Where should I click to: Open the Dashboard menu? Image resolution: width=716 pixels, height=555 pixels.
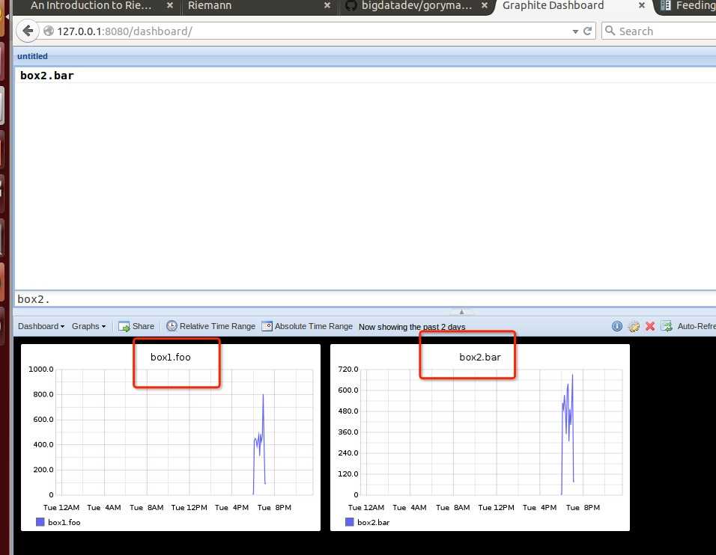tap(41, 327)
